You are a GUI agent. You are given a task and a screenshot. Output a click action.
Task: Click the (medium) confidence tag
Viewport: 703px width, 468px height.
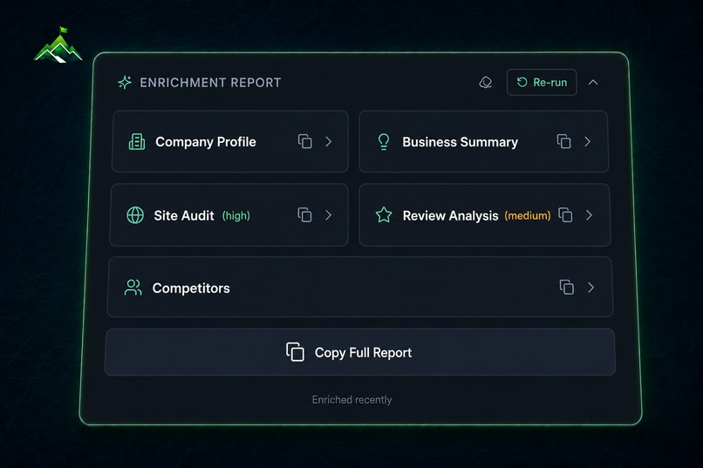click(528, 216)
